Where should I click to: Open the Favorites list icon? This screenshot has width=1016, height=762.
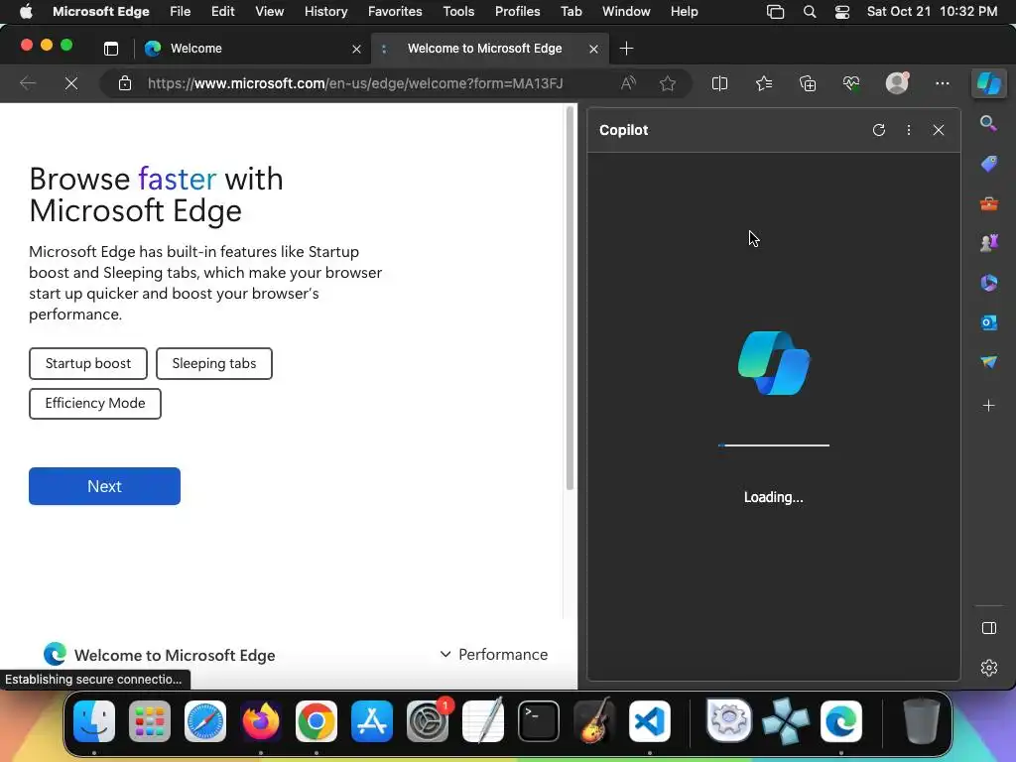(x=764, y=83)
